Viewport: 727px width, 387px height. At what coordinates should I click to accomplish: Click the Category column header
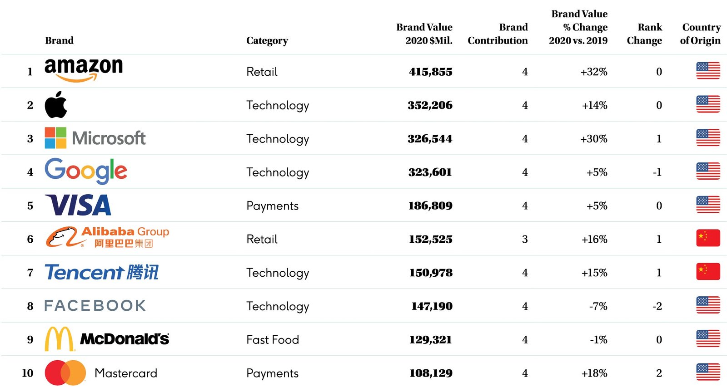[x=267, y=40]
